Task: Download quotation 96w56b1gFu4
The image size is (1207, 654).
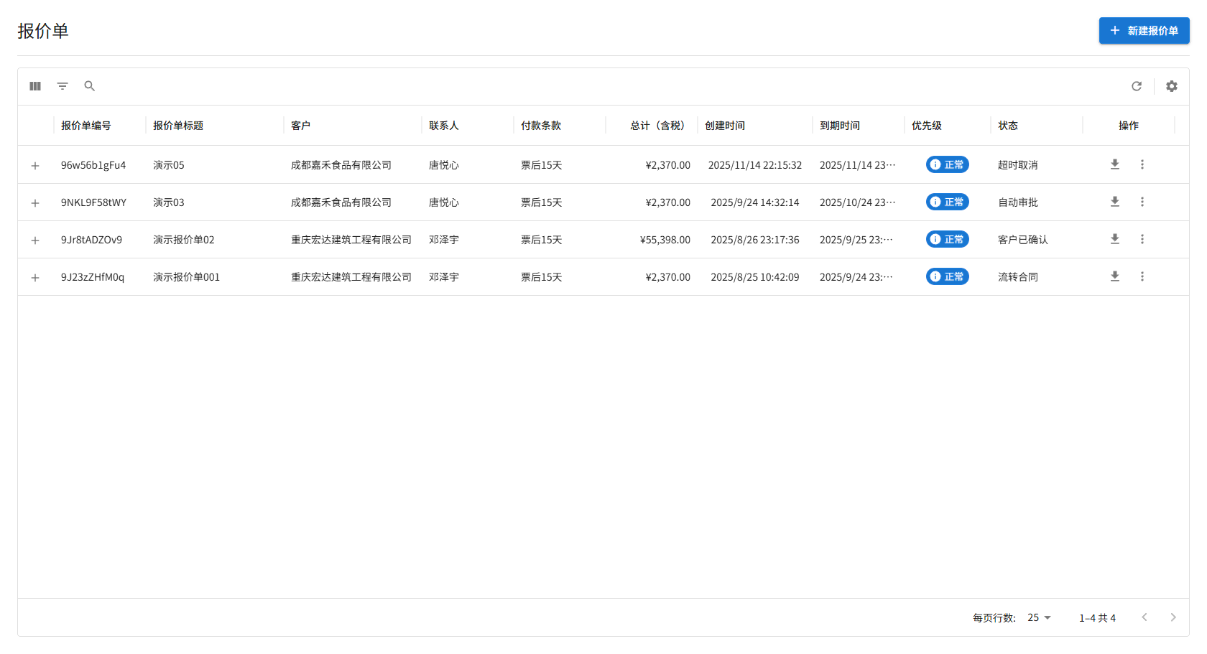Action: click(x=1114, y=164)
